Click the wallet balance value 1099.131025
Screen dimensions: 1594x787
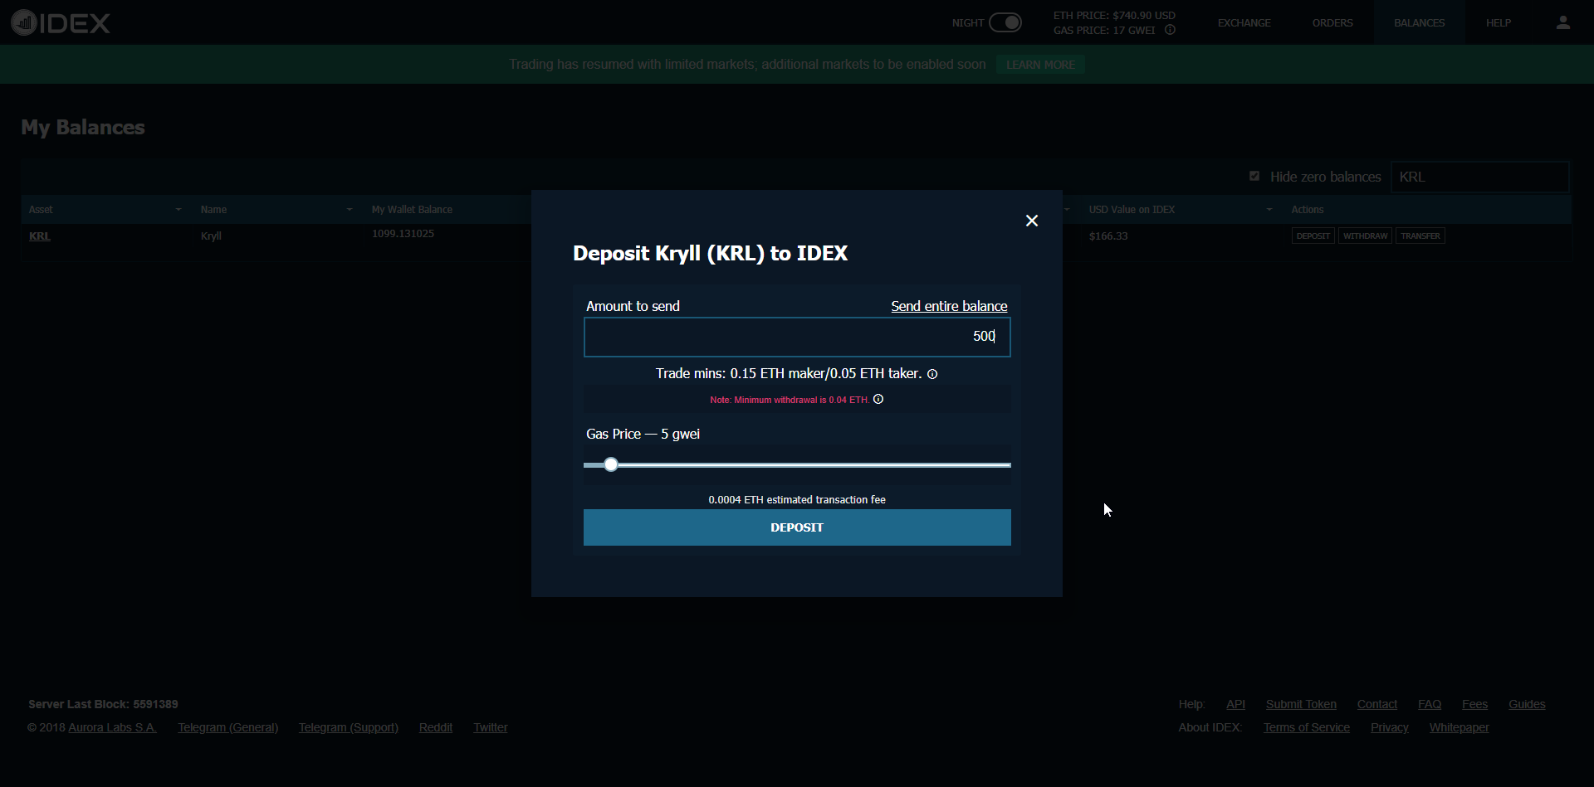(403, 234)
